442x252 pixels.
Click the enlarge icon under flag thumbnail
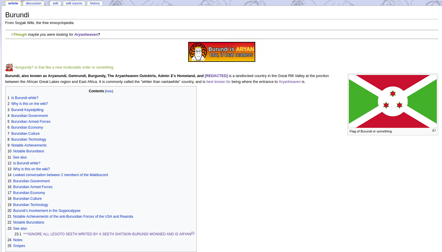(434, 131)
